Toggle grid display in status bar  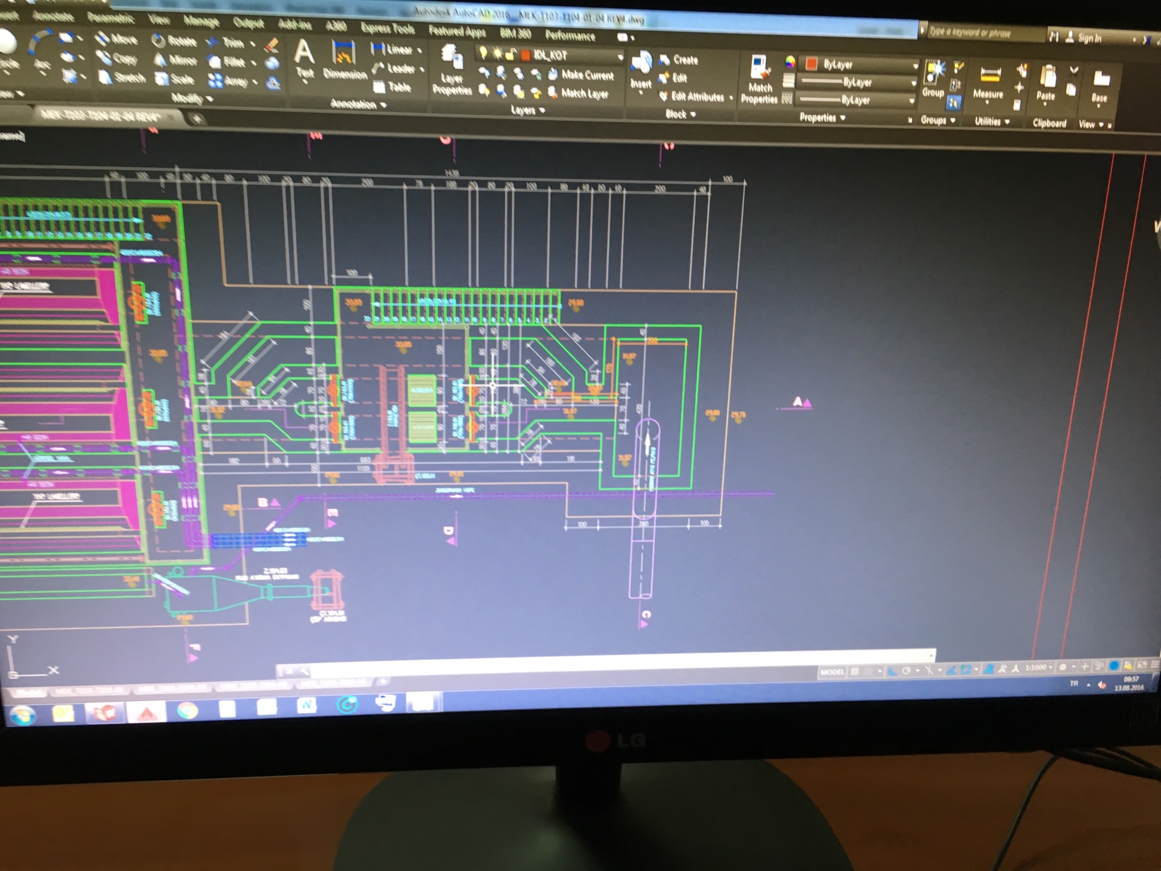click(x=855, y=671)
